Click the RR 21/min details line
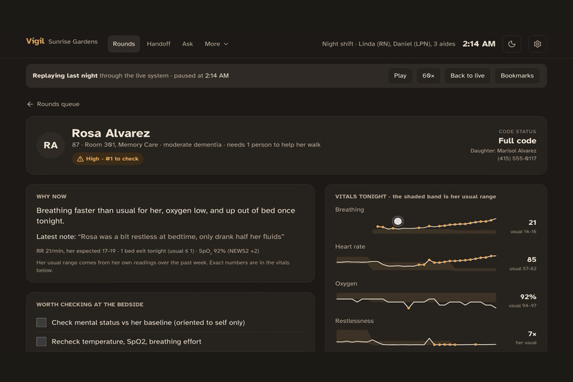573x382 pixels. point(148,251)
